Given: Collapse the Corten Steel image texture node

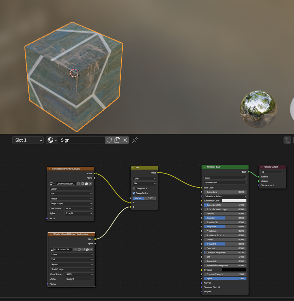Looking at the screenshot, I should [50, 169].
